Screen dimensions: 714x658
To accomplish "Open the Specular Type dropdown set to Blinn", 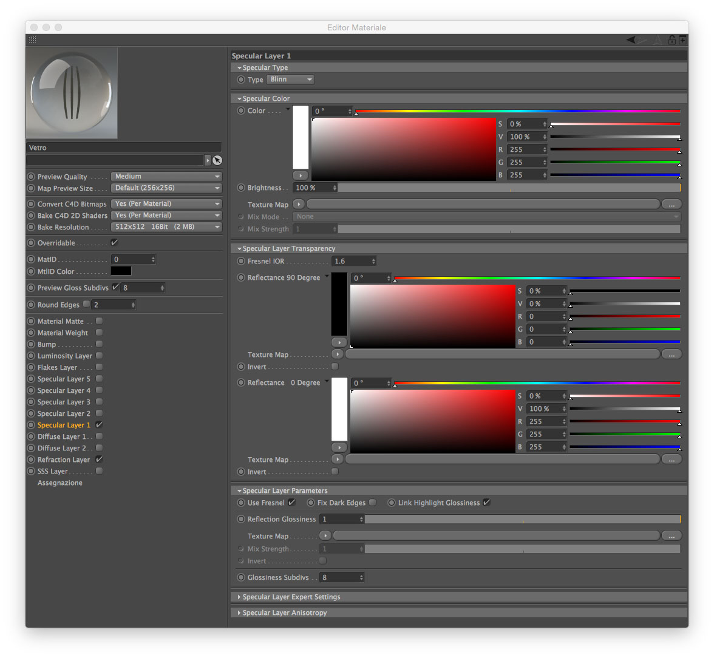I will pyautogui.click(x=290, y=80).
